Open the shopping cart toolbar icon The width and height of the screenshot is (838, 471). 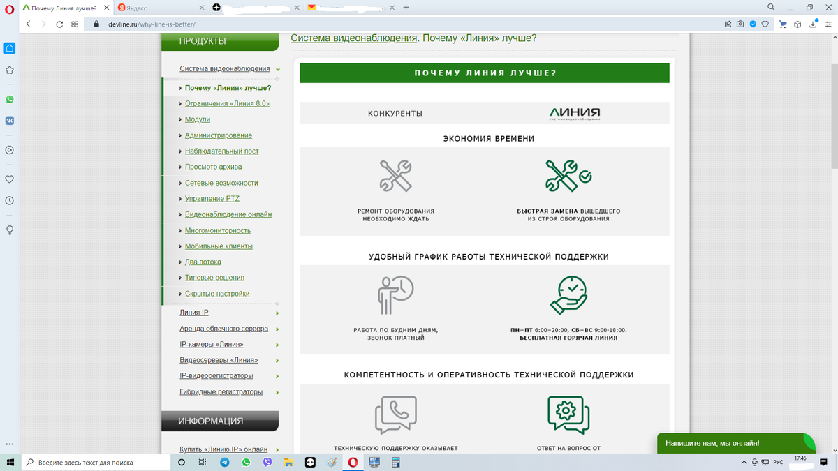[x=783, y=24]
